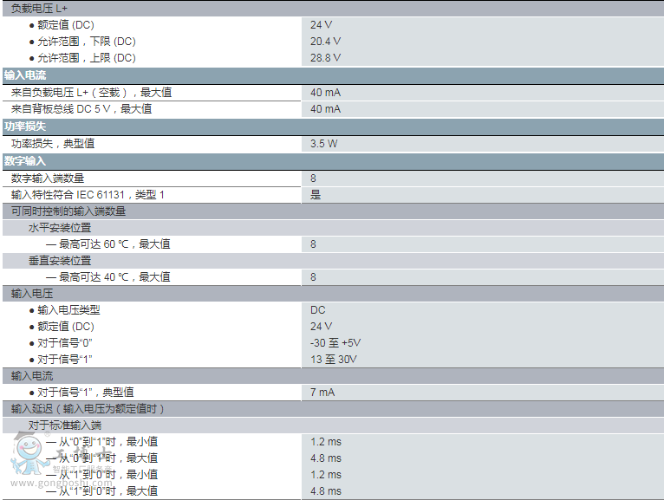Screen dimensions: 664x500
Task: Click the DC input voltage type value
Action: tap(318, 310)
